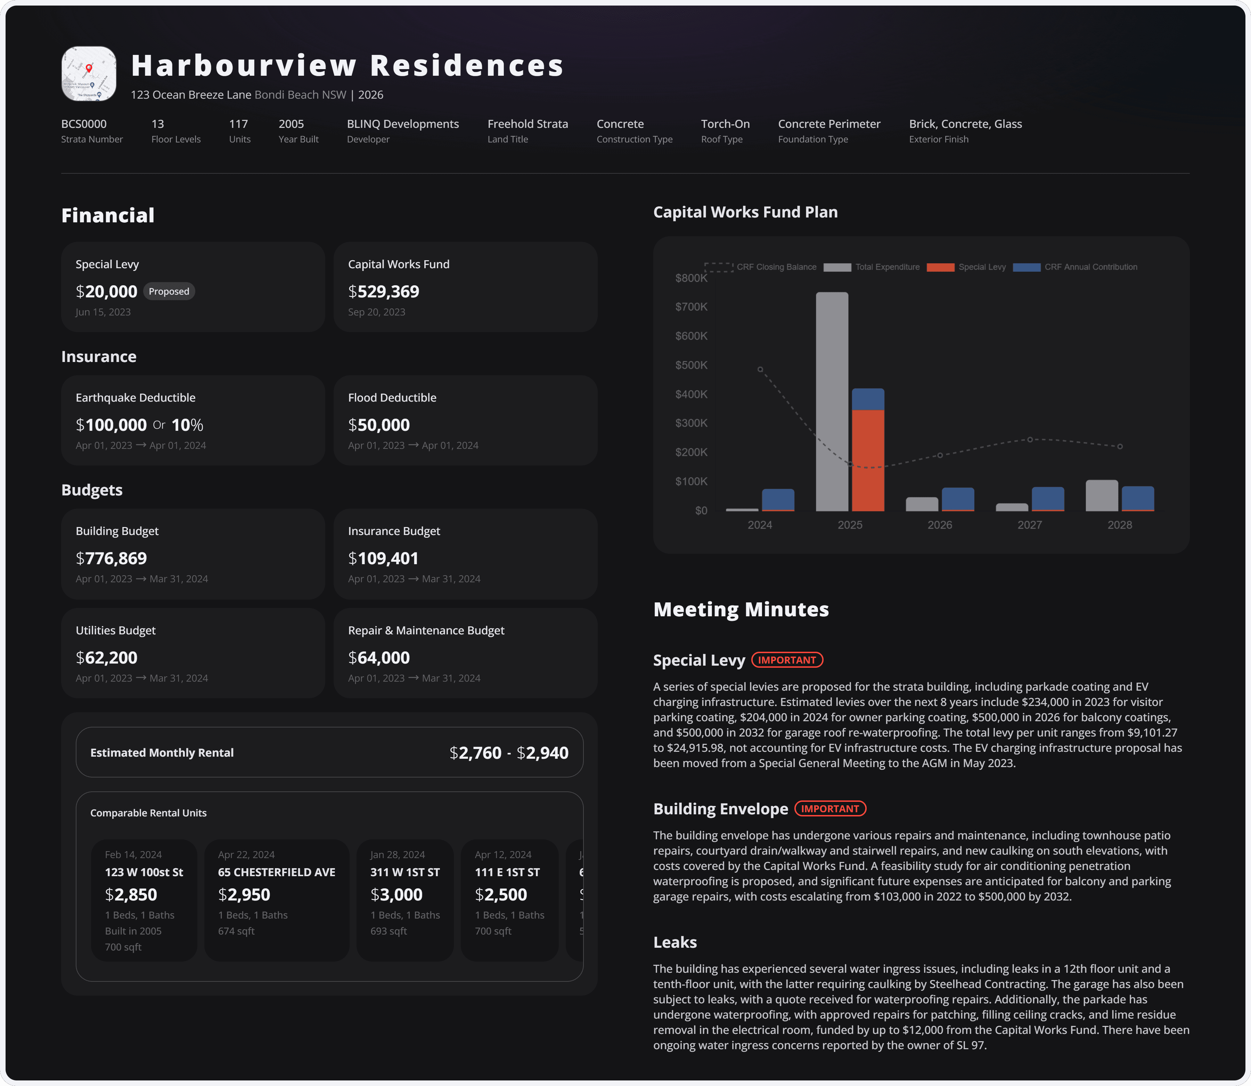Image resolution: width=1251 pixels, height=1086 pixels.
Task: Select the Repair & Maintenance Budget card
Action: (x=466, y=653)
